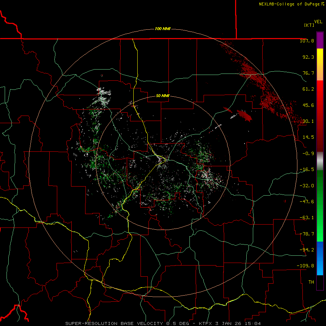Viewport: 326px width, 326px height.
Task: Click the -63.1 legend value
Action: point(307,218)
